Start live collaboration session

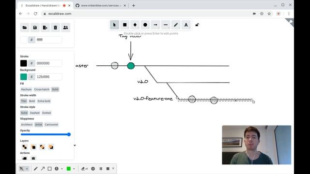click(x=66, y=28)
